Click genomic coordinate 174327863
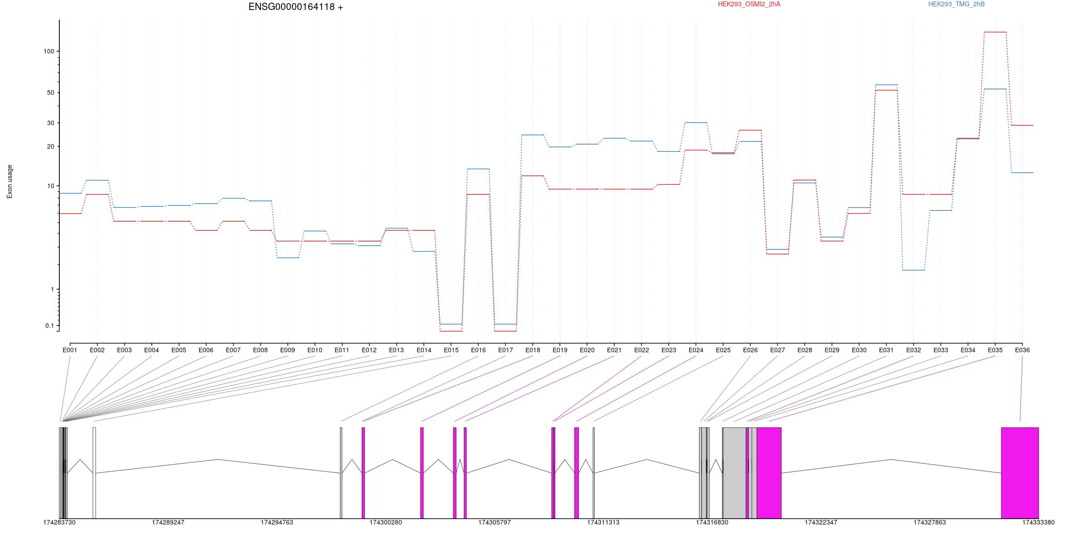Screen dimensions: 1088x544 click(930, 522)
